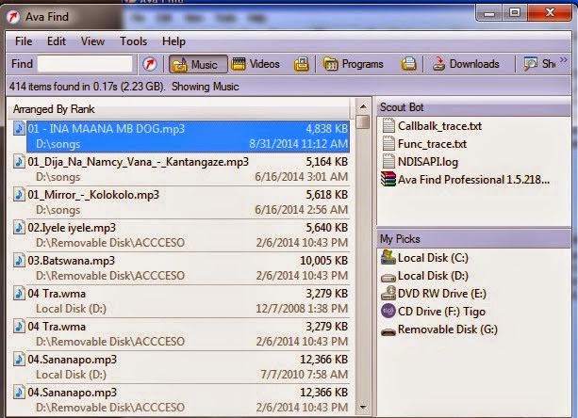Click music icon of INA MAANA MB DOG.mp3
The height and width of the screenshot is (418, 578).
[19, 128]
